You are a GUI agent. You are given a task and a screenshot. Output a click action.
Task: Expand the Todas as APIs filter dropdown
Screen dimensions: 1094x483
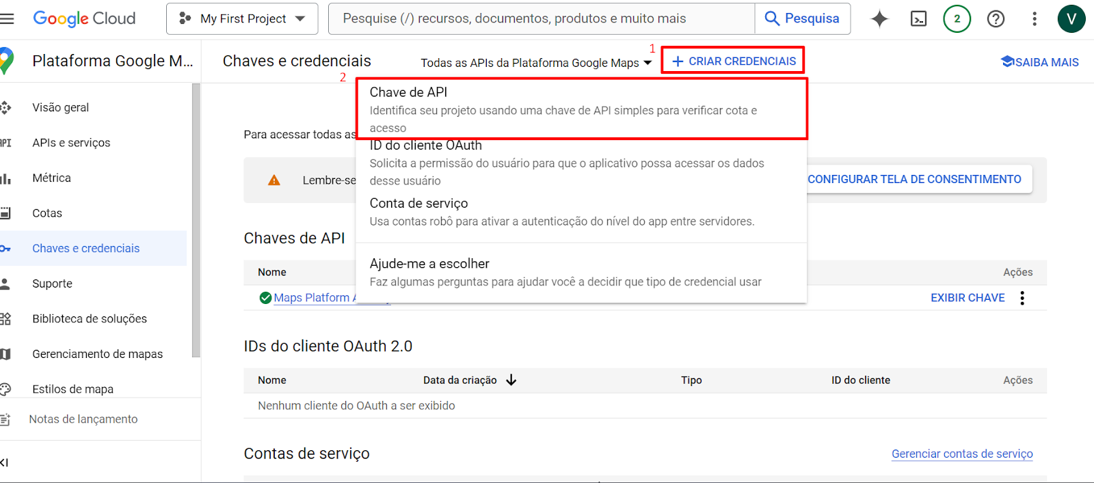tap(536, 63)
